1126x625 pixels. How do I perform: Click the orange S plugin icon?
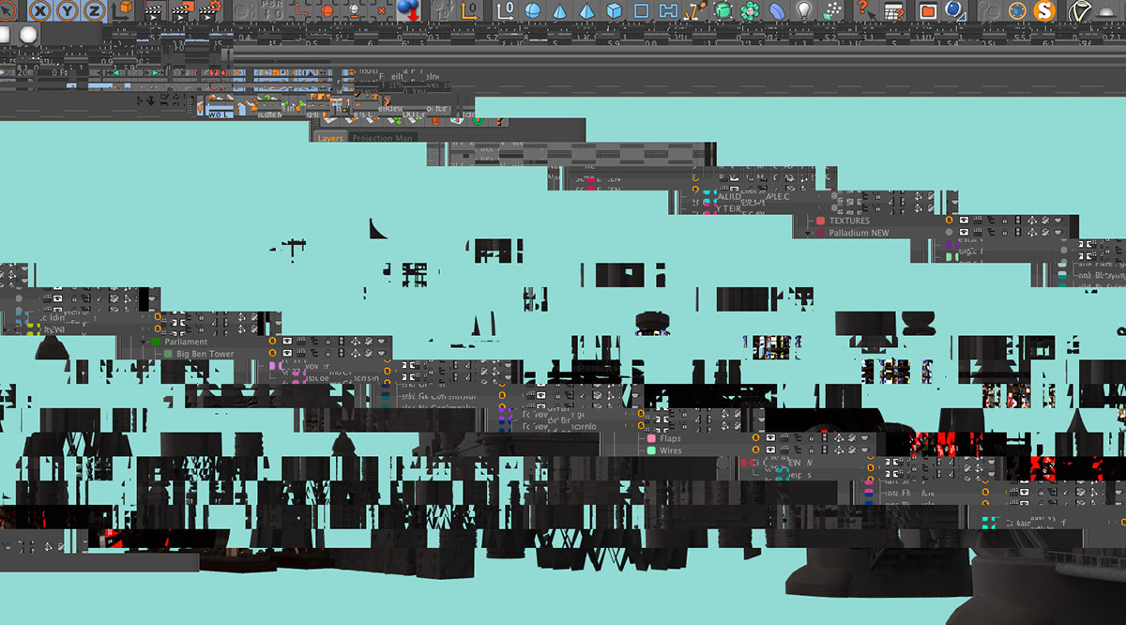1044,10
